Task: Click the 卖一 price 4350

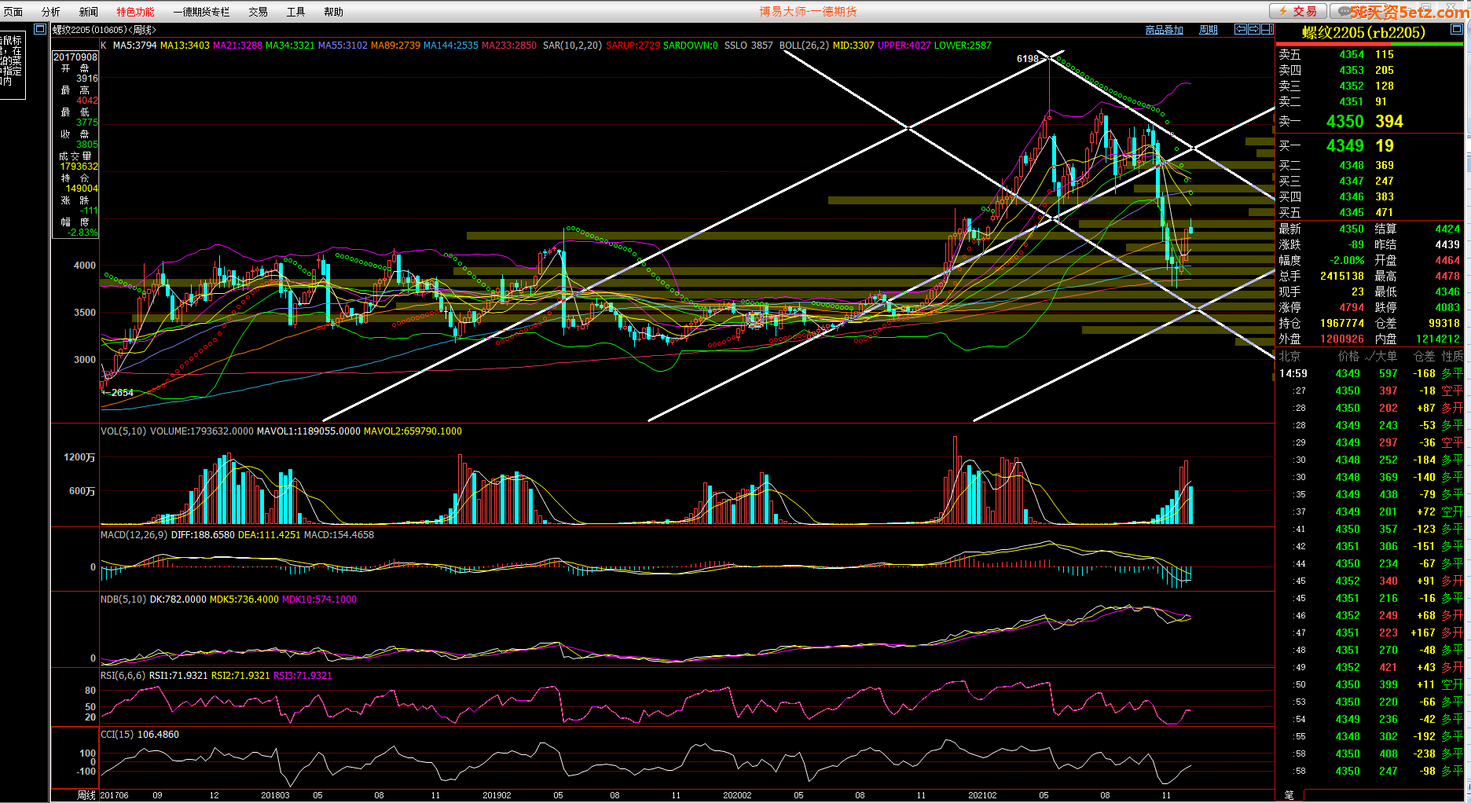Action: tap(1344, 121)
